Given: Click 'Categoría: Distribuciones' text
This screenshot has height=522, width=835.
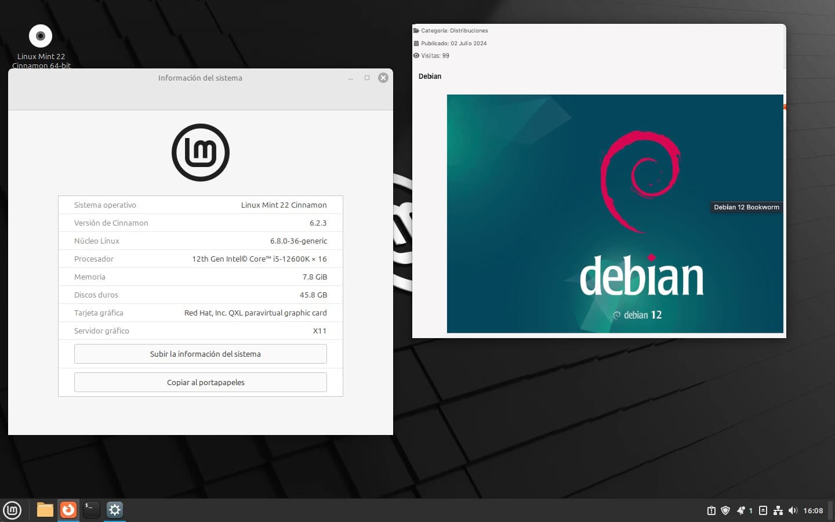Looking at the screenshot, I should click(455, 30).
